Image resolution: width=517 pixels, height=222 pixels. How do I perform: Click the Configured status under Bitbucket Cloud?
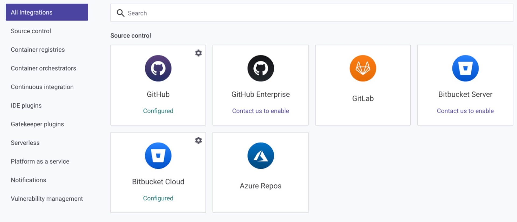[158, 198]
